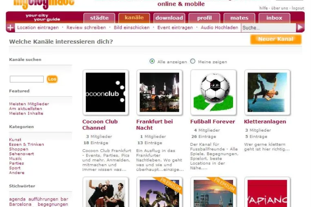The width and height of the screenshot is (311, 207).
Task: Select the Meine zeigen radio button
Action: click(x=193, y=61)
